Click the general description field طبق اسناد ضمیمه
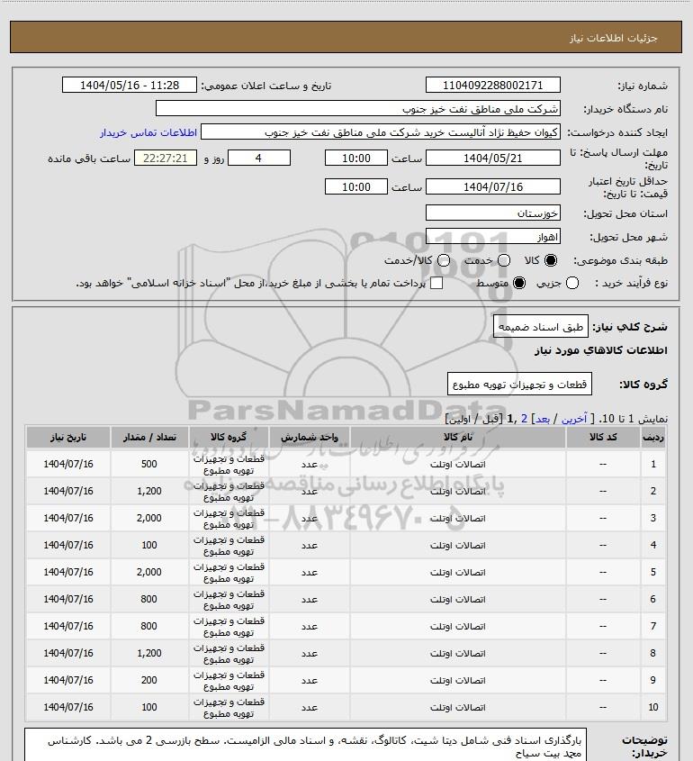Image resolution: width=693 pixels, height=761 pixels. pos(541,327)
